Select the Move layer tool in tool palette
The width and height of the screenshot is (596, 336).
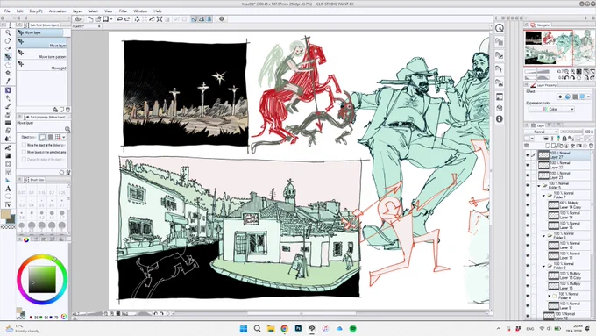click(x=8, y=57)
